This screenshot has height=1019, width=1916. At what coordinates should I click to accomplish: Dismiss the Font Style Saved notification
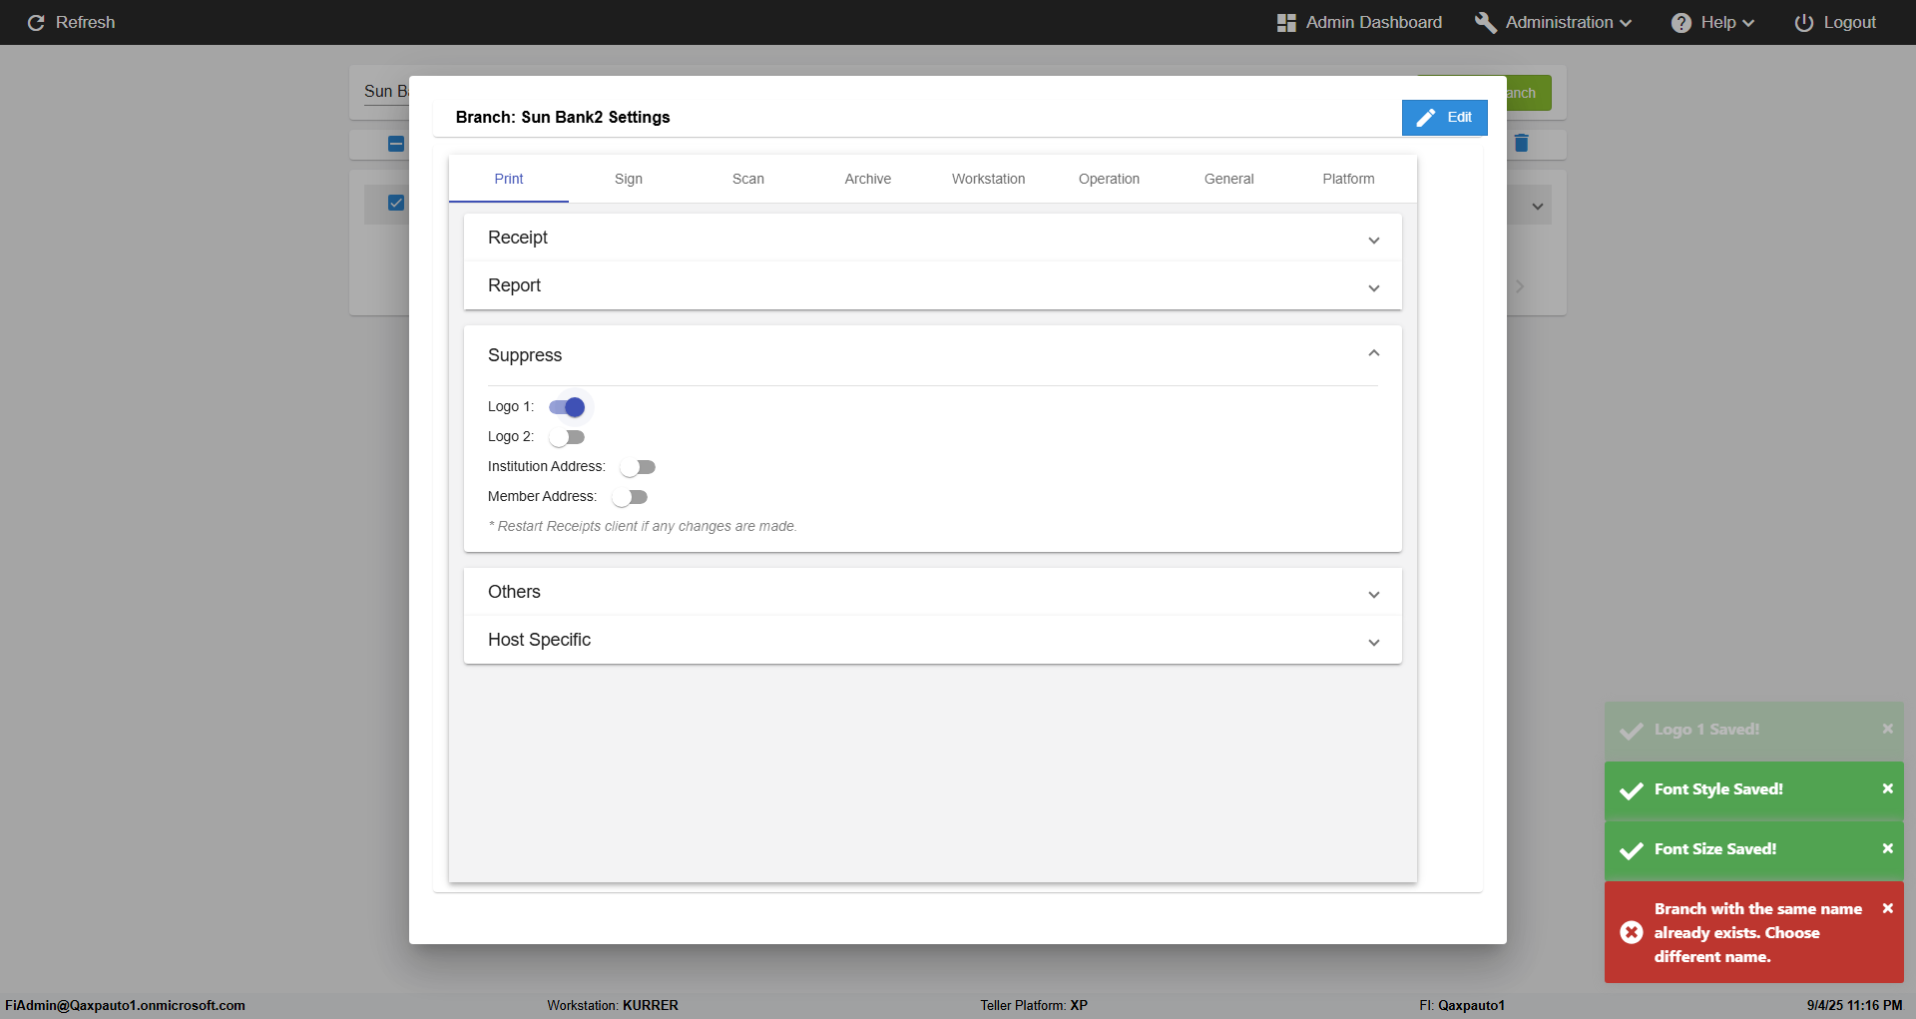pos(1887,788)
